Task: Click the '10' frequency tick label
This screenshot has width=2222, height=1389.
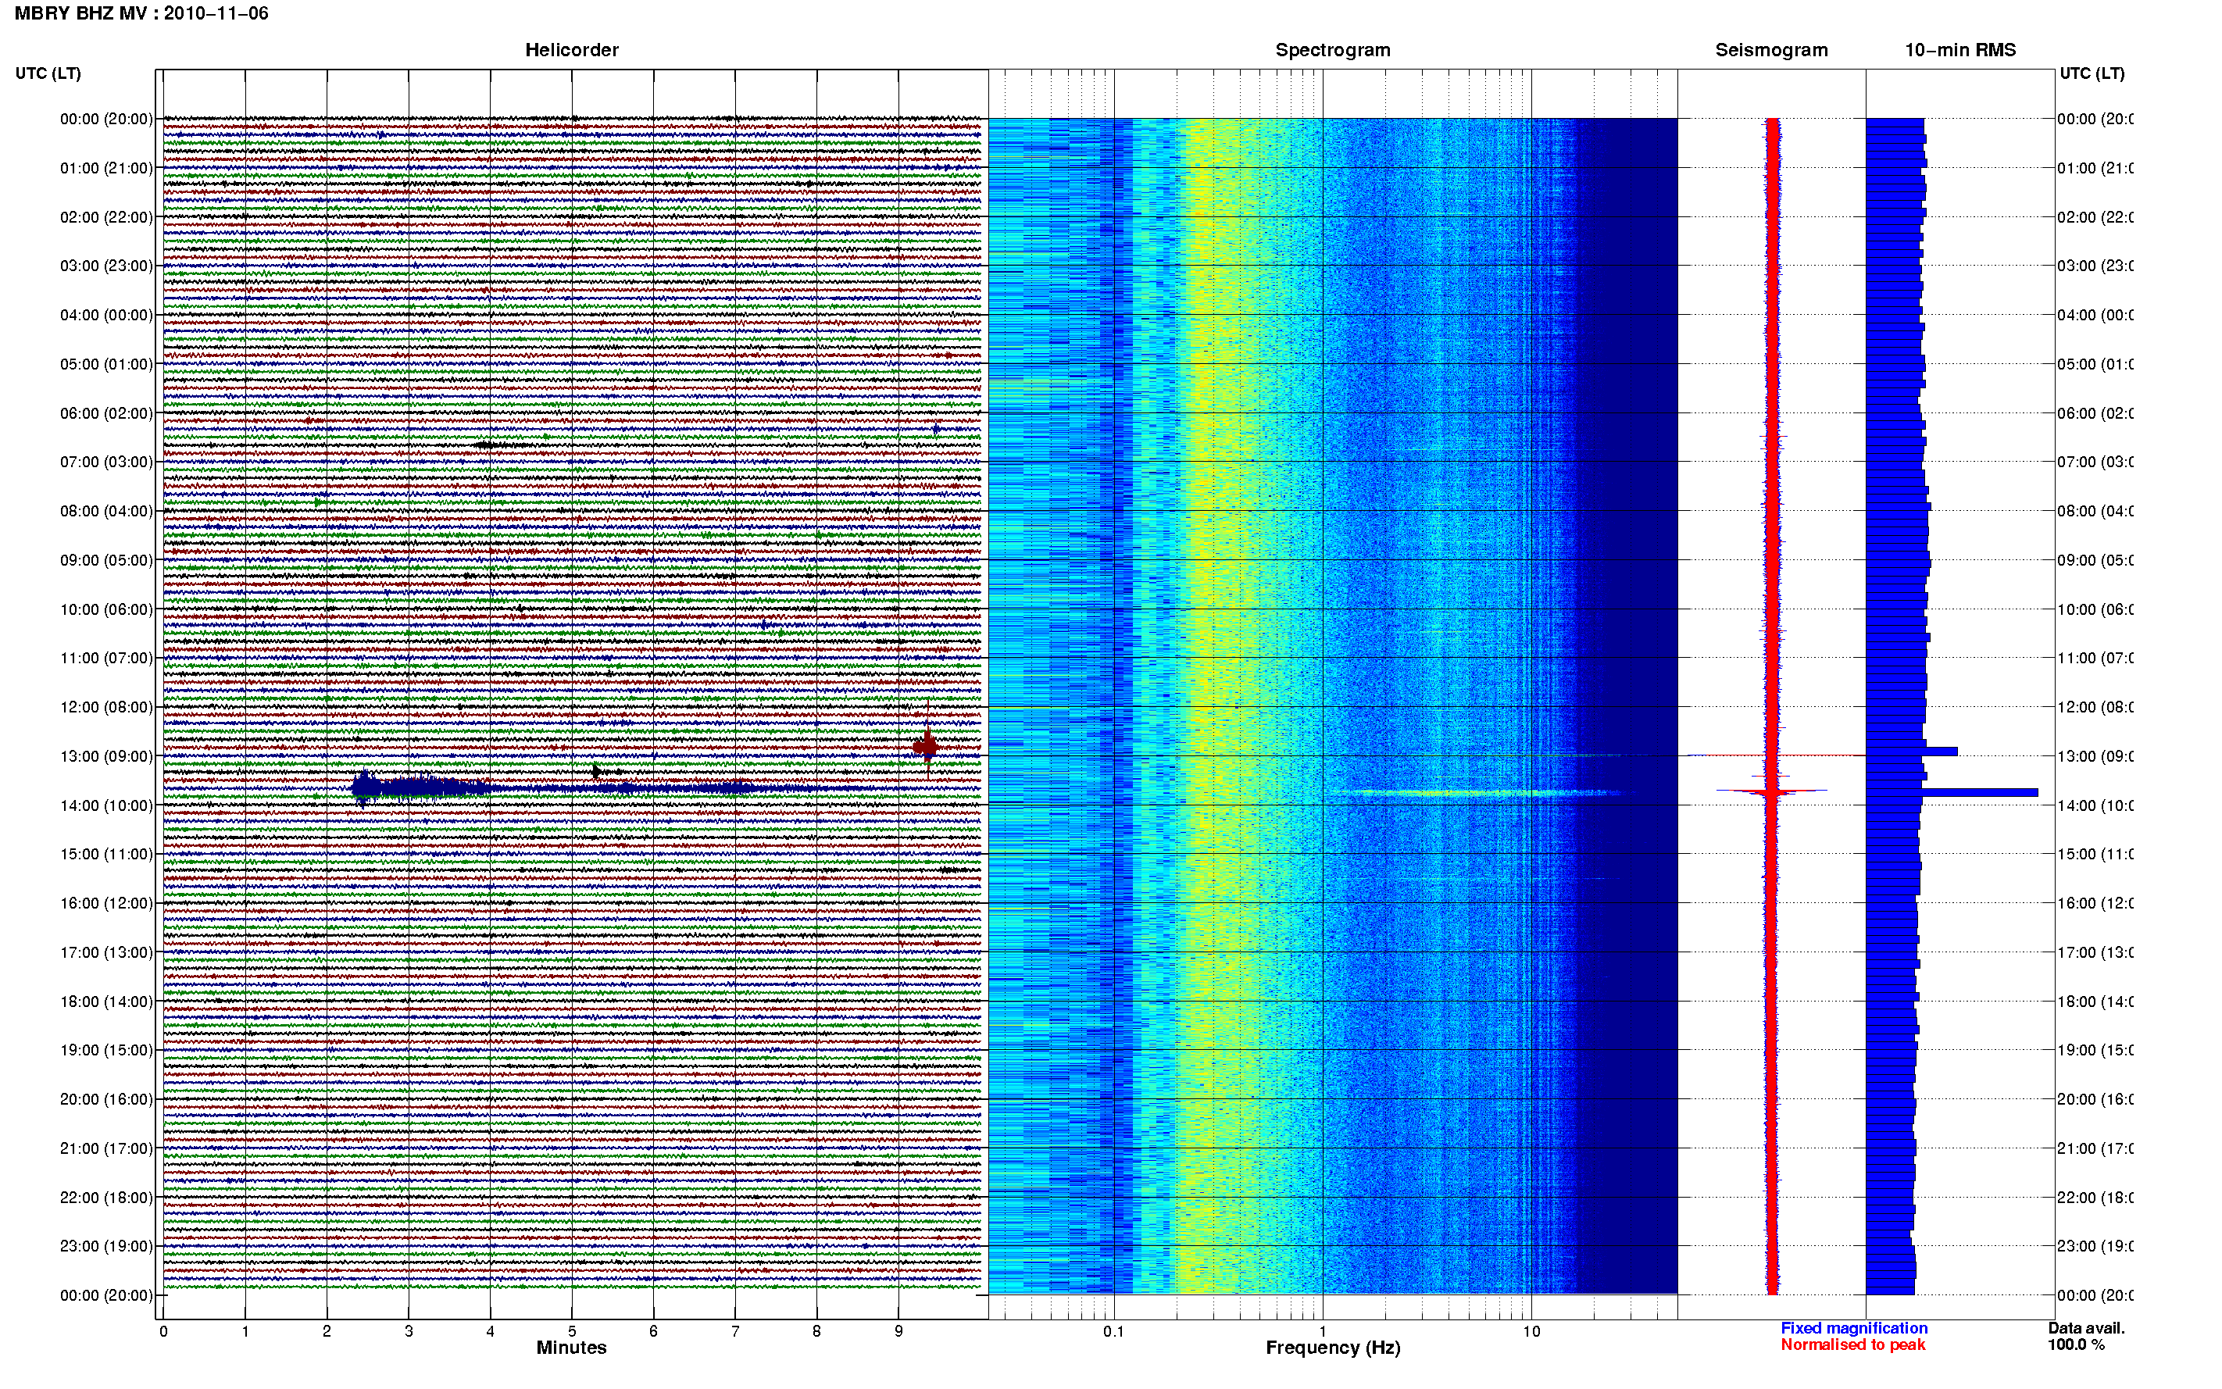Action: 1531,1331
